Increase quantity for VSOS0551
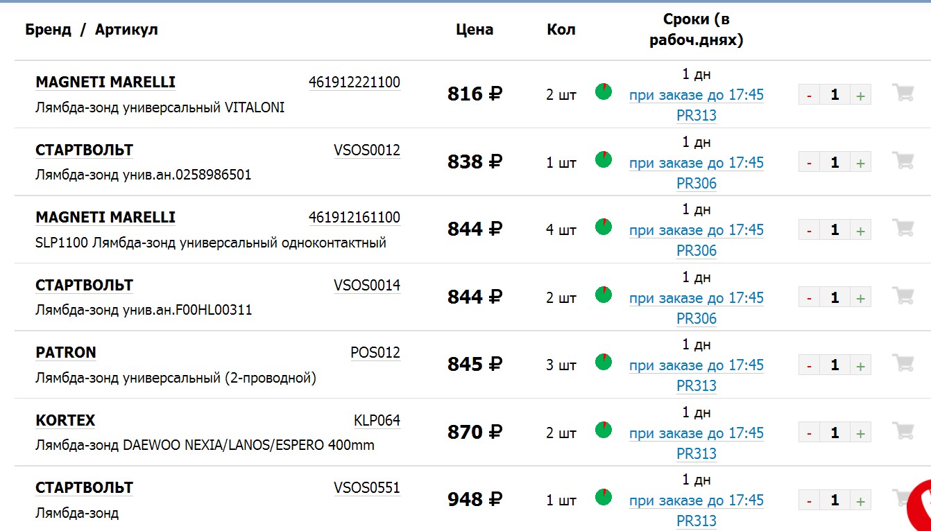The height and width of the screenshot is (531, 931). (x=860, y=500)
